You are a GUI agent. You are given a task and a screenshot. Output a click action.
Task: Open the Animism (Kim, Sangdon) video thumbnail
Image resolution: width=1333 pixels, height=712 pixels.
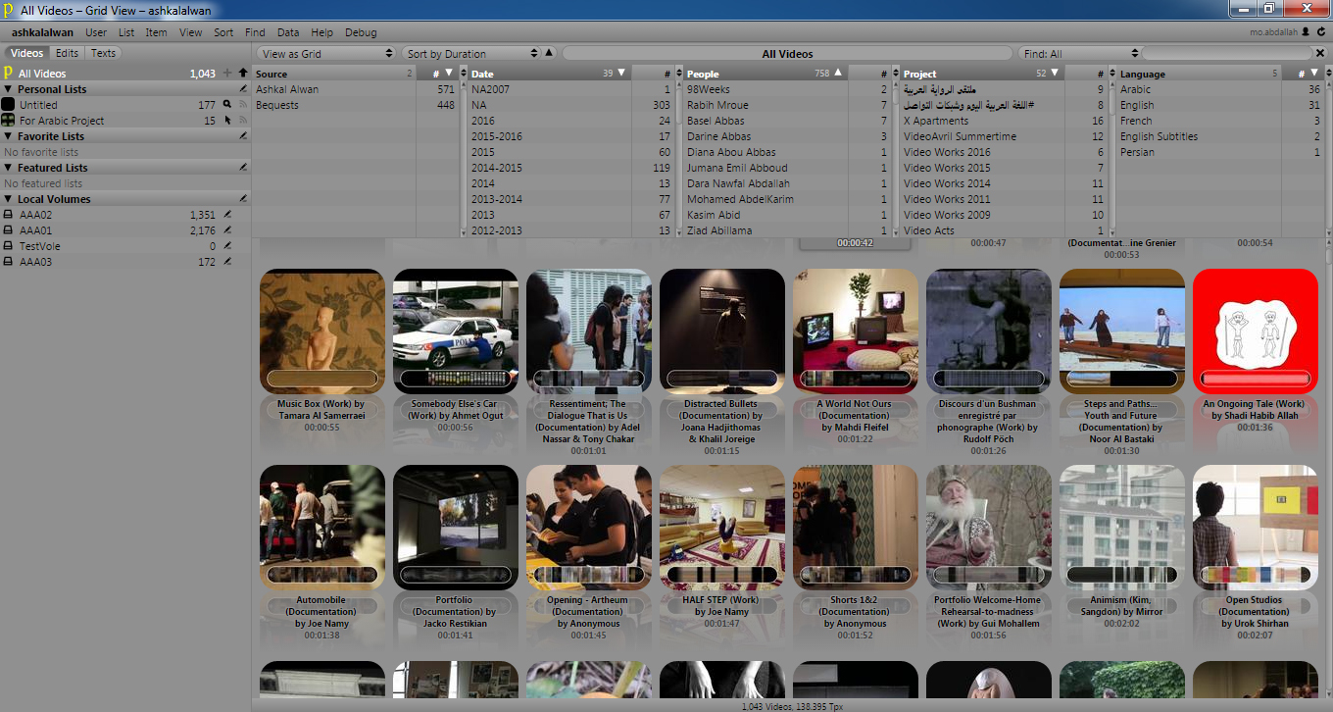[1122, 528]
